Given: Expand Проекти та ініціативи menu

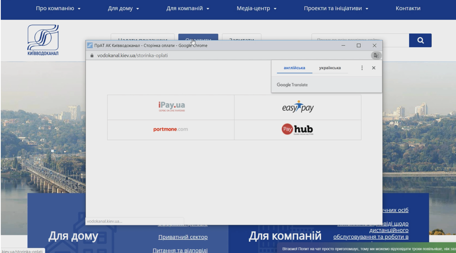Looking at the screenshot, I should coord(336,8).
